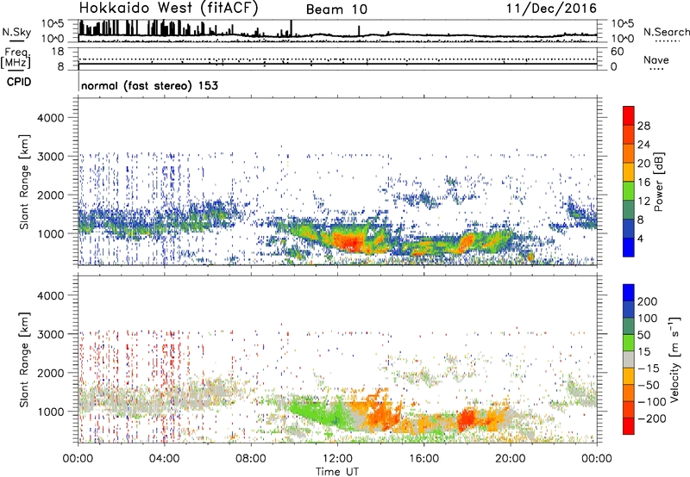The image size is (690, 477).
Task: Click the Nave legend label
Action: [656, 59]
